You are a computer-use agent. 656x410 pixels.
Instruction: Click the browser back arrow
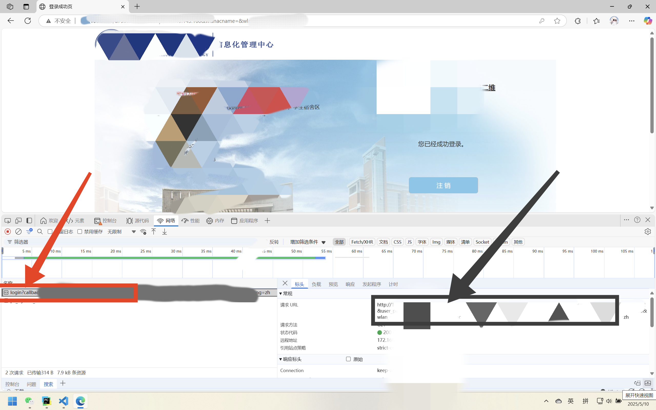[11, 21]
